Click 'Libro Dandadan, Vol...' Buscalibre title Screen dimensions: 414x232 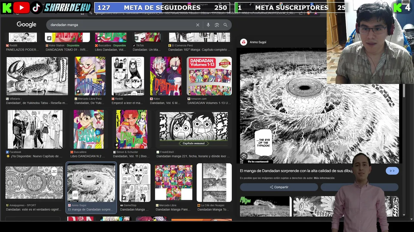(111, 50)
